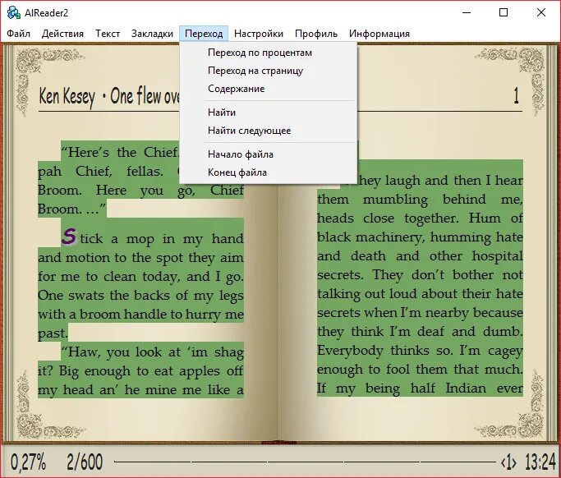The image size is (561, 478).
Task: Close the AlReader2 window
Action: [x=541, y=13]
